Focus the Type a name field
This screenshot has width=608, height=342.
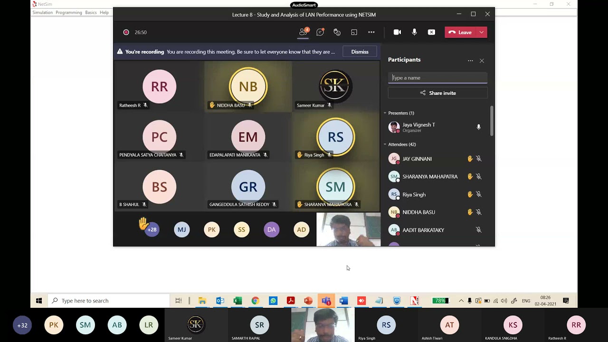[437, 78]
